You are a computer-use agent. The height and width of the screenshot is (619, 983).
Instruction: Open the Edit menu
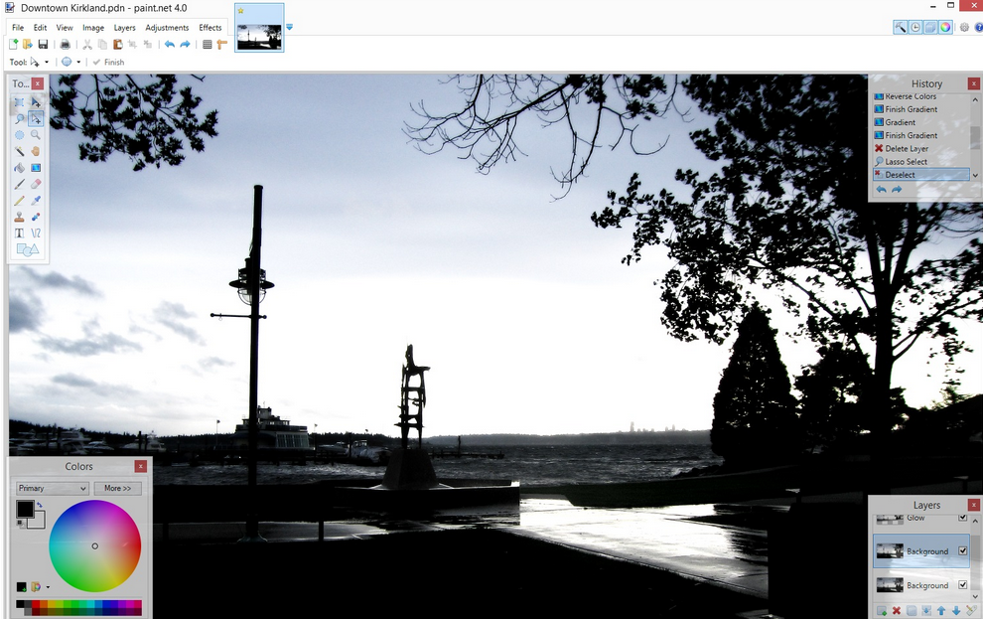(x=40, y=28)
